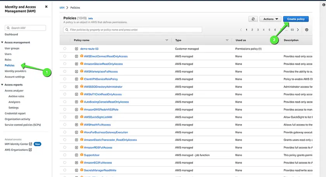Click AWS managed icon beside SupportUser
Screen dimensions: 326x177
tap(82, 155)
